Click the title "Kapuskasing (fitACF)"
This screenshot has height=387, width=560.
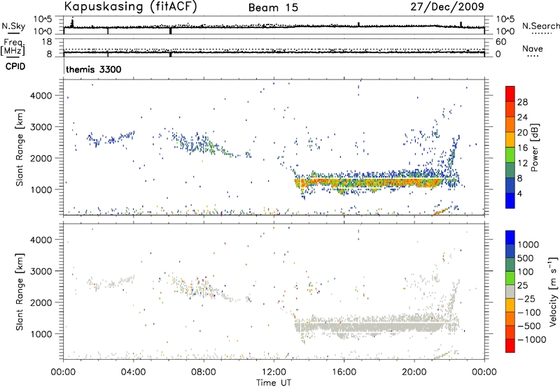[x=131, y=6]
